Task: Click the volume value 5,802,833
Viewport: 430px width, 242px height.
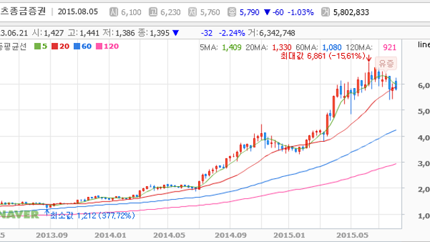Action: pyautogui.click(x=351, y=12)
